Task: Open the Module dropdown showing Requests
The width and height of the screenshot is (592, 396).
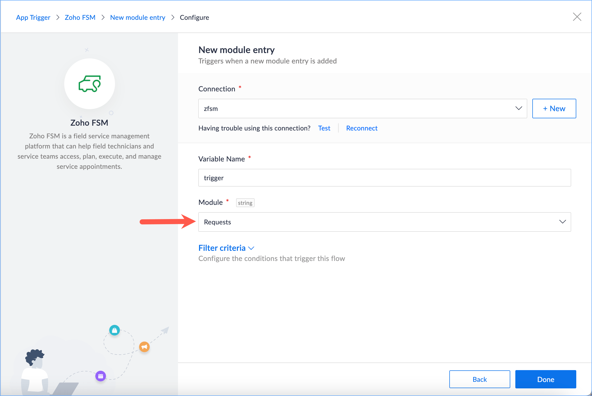Action: point(384,222)
